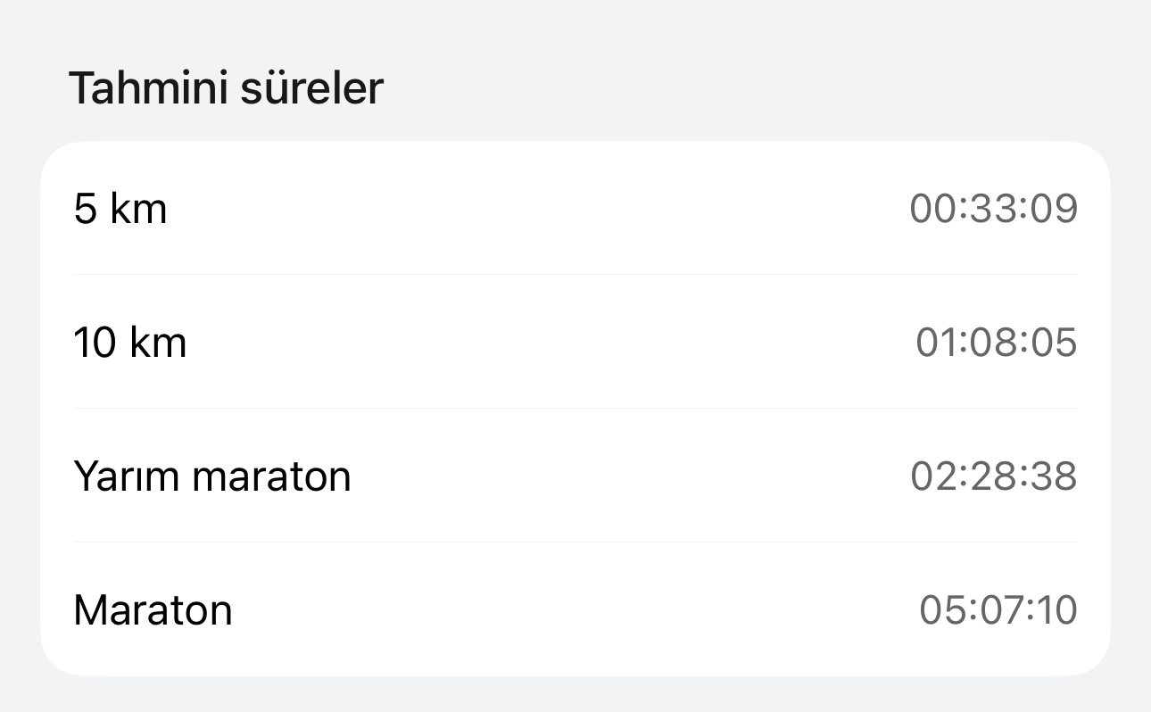Click the number "10" in the 10 km label
1151x712 pixels.
point(95,344)
